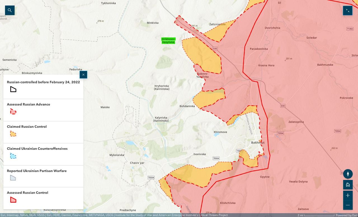Click the Reported Ukrainian Partisan Warfare hatch symbol
The width and height of the screenshot is (358, 217).
pyautogui.click(x=13, y=178)
